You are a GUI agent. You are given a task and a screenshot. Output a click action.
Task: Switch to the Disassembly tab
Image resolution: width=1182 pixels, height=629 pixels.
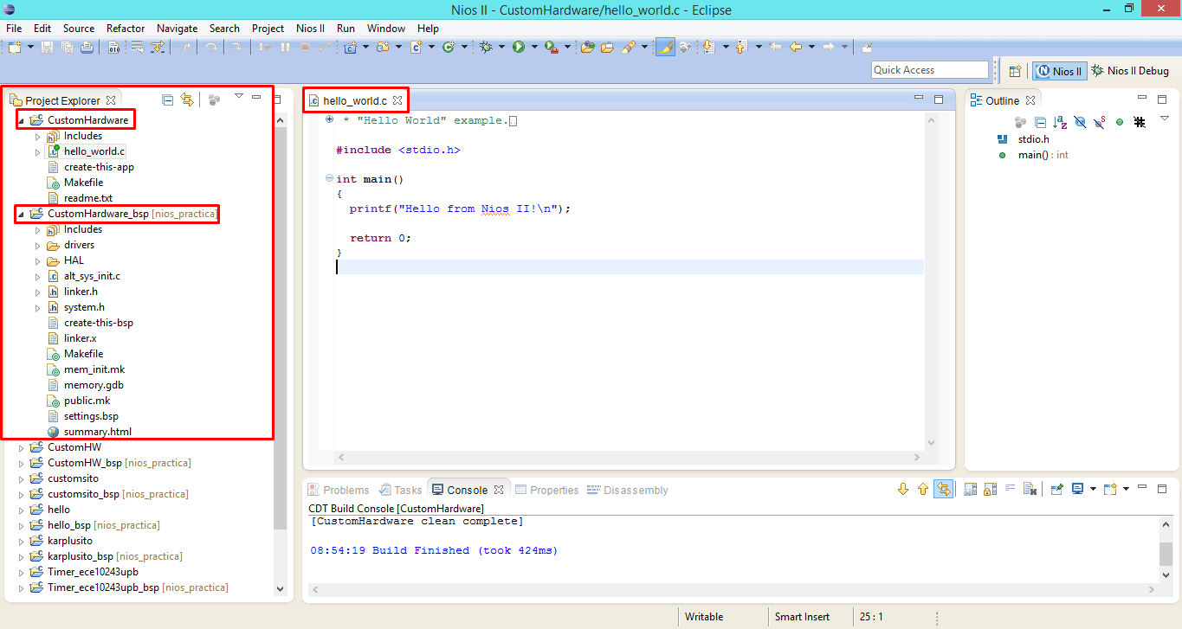click(628, 490)
